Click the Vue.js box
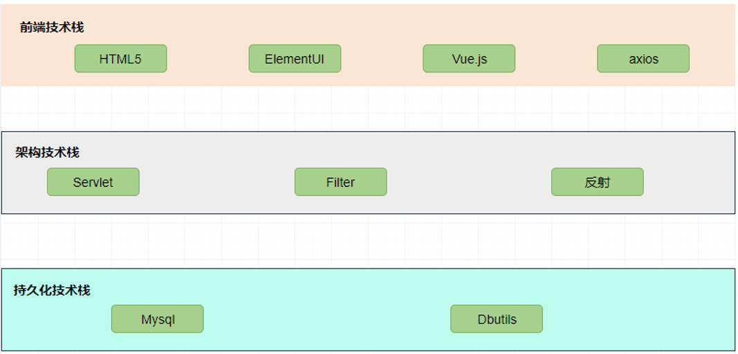738x354 pixels. coord(469,59)
